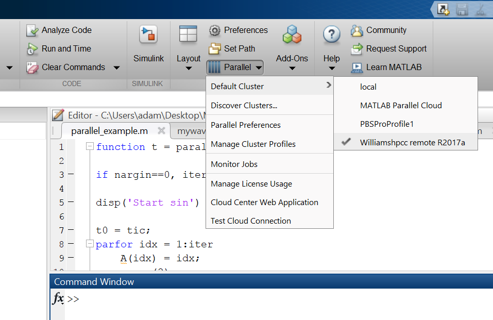Open Preferences via the gear icon
Viewport: 493px width, 320px height.
215,30
